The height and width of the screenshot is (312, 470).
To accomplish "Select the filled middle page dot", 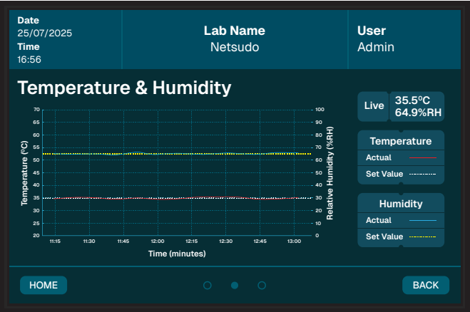I will [x=234, y=285].
